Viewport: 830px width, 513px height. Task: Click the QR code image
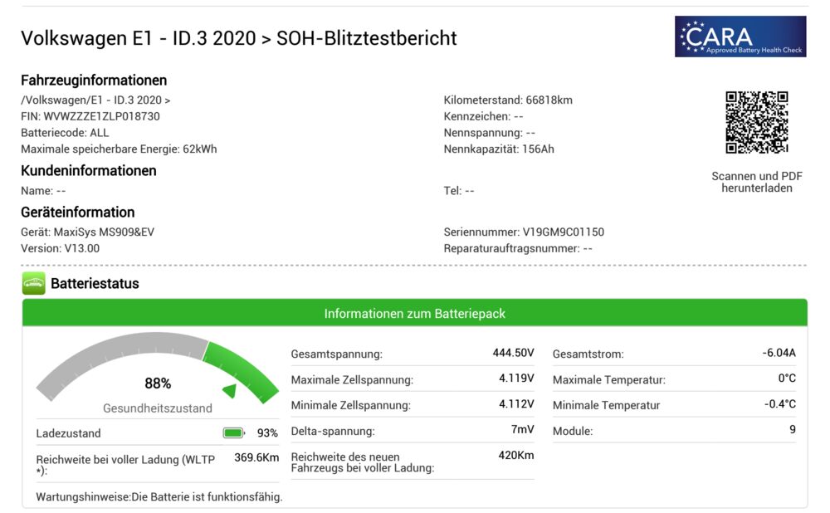(756, 122)
